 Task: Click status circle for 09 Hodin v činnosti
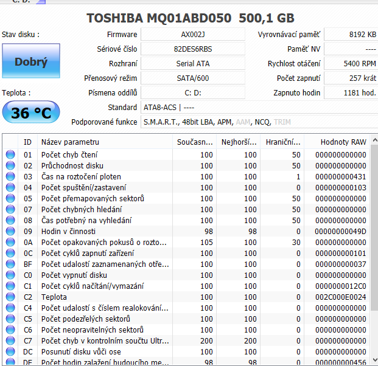(10, 231)
